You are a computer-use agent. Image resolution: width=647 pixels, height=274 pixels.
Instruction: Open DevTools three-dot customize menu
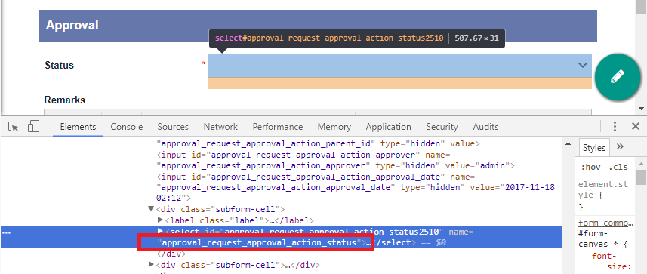(615, 126)
